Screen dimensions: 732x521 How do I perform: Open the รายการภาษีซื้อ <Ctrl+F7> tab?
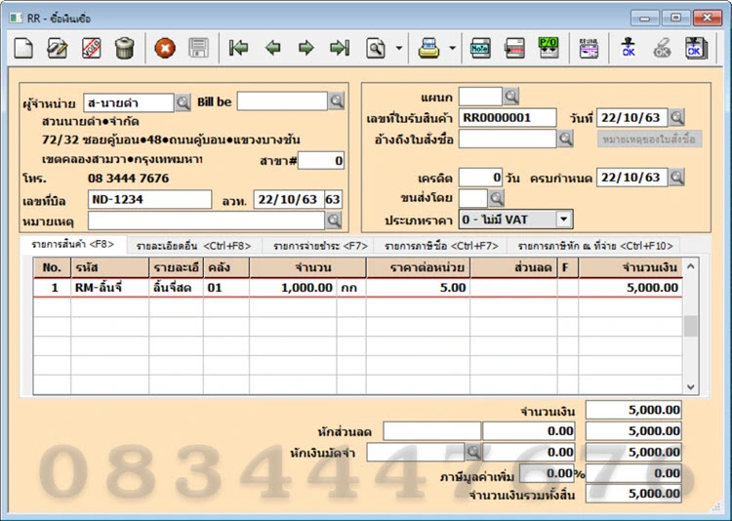[441, 246]
